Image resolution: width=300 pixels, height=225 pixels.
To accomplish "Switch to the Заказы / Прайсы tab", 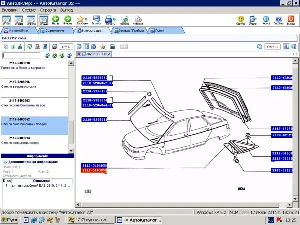I will (129, 31).
